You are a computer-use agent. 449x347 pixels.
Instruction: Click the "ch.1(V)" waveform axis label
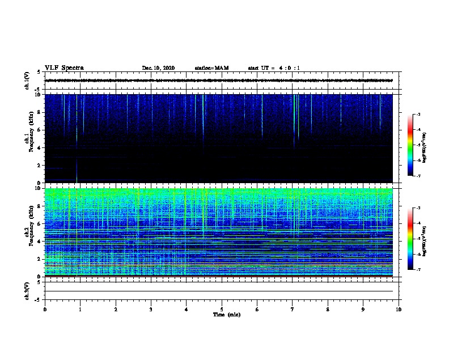click(x=27, y=81)
